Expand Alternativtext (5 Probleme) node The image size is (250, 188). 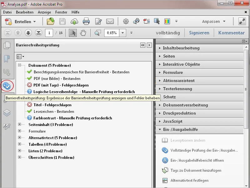tap(19, 137)
